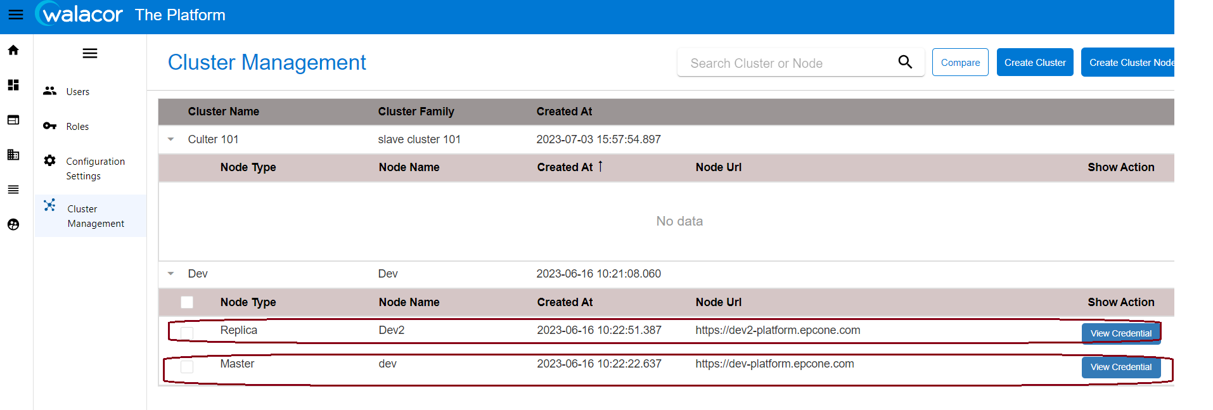
Task: Click Node Url header in Culter 101 table
Action: point(719,167)
